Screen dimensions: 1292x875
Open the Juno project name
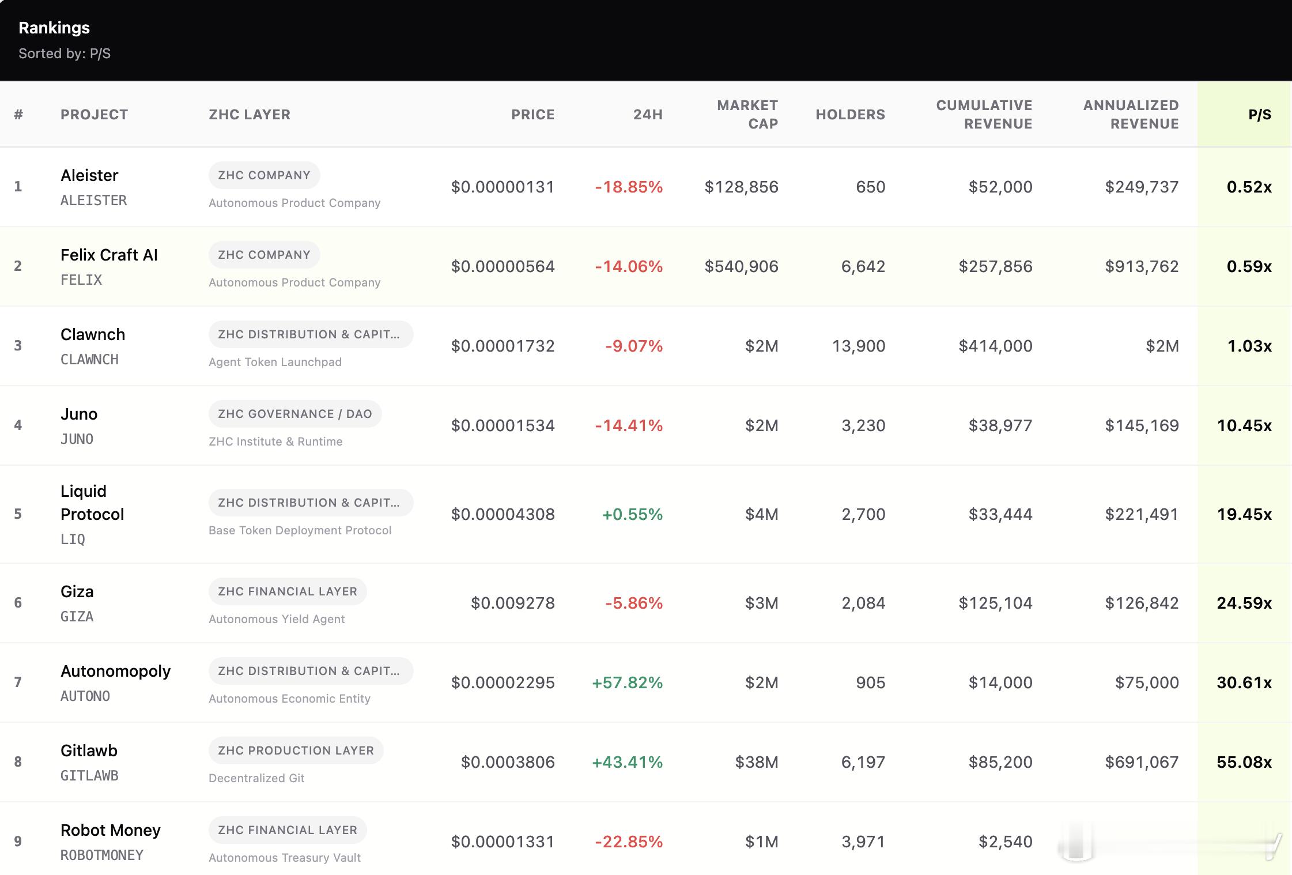[79, 414]
